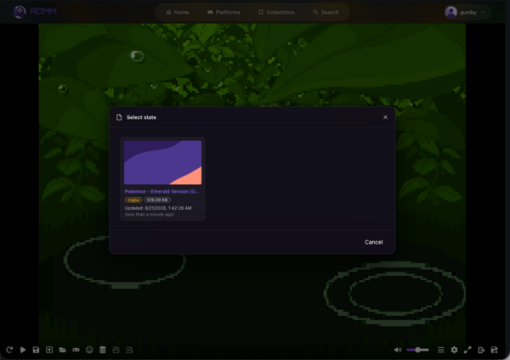Click the open folder icon in toolbar
This screenshot has width=510, height=360.
click(62, 350)
